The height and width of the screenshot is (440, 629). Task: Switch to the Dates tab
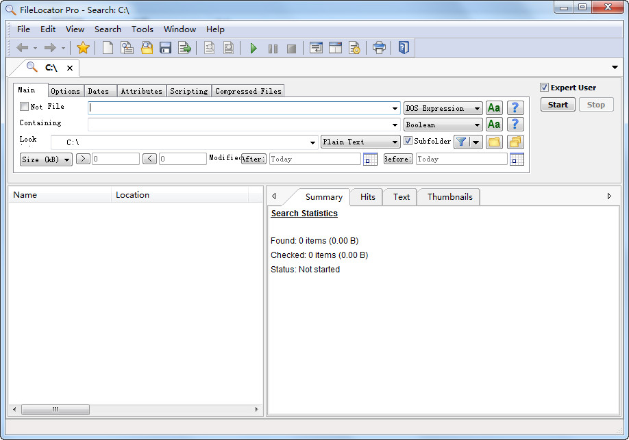99,91
